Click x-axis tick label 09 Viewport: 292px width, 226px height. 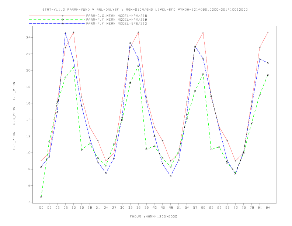point(65,208)
